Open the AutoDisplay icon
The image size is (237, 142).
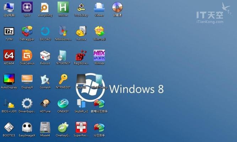9,79
